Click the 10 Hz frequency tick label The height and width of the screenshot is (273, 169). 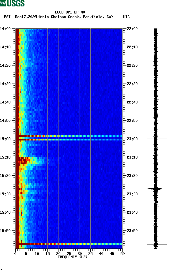pos(37,254)
